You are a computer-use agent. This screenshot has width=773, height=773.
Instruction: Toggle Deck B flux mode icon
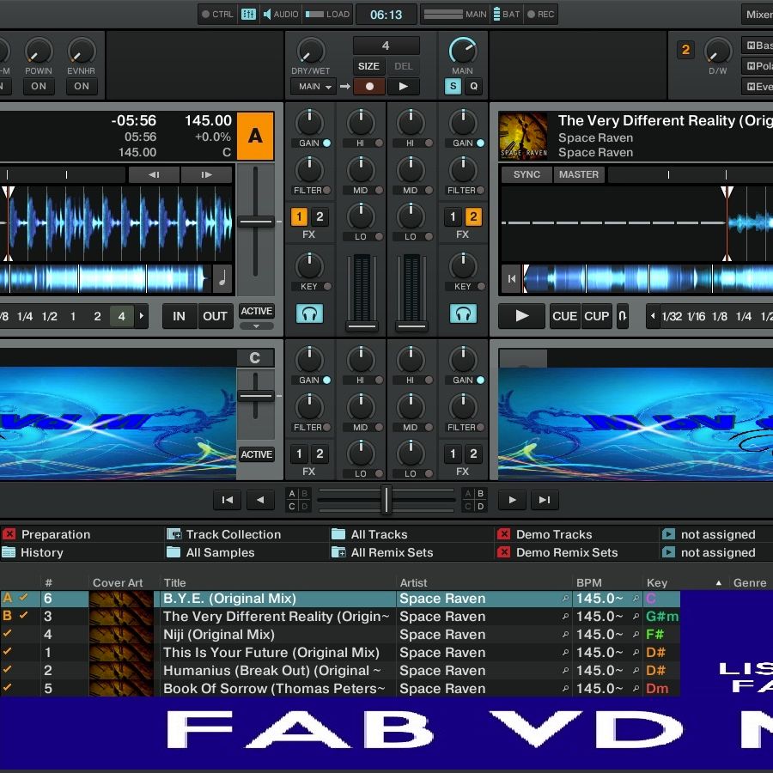click(622, 316)
